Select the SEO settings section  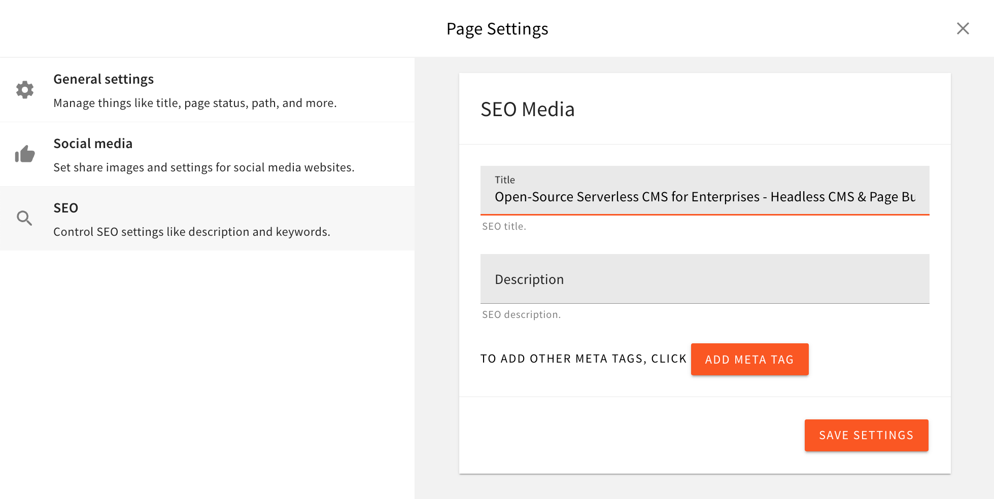66,208
